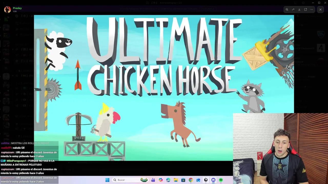Click chat username "cuelloff"
The width and height of the screenshot is (328, 184).
tap(6, 148)
